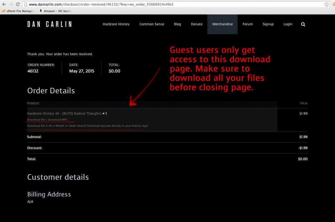Screen dimensions: 335x222
Task: Open the site search magnifier icon
Action: (x=303, y=24)
